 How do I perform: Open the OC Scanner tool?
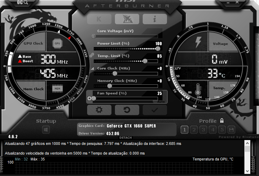[23, 2]
